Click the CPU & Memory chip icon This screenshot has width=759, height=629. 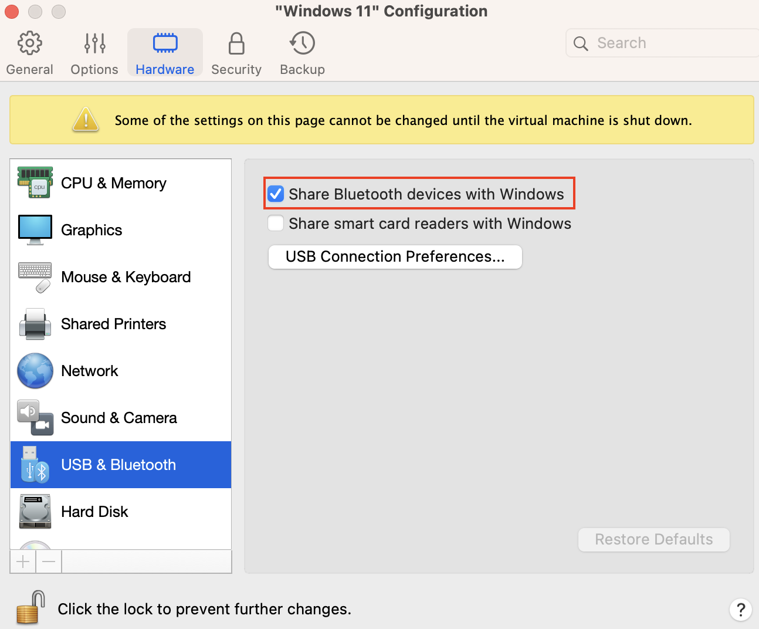[x=35, y=182]
